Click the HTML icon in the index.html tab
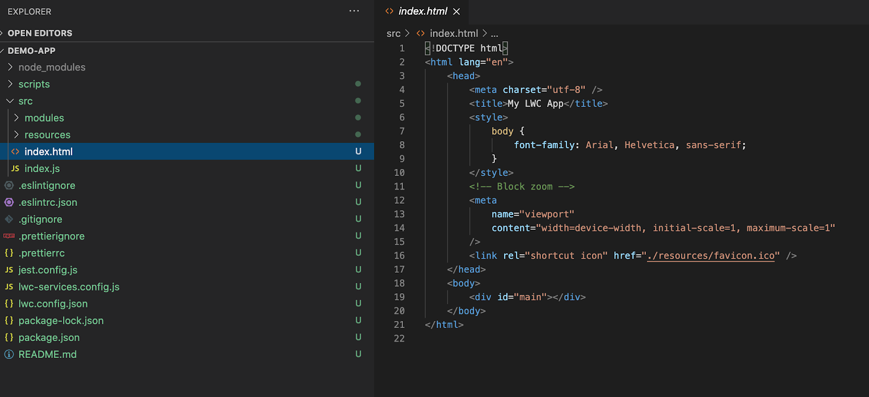Screen dimensions: 869x397 (389, 11)
